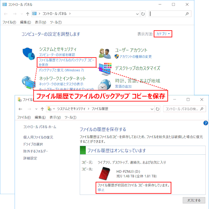
Task: Expand chevron after System and Security breadcrumb
Action: pos(88,109)
